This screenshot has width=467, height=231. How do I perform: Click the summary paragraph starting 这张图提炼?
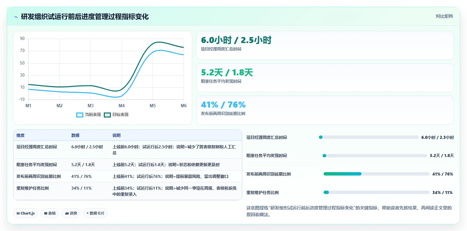click(349, 211)
